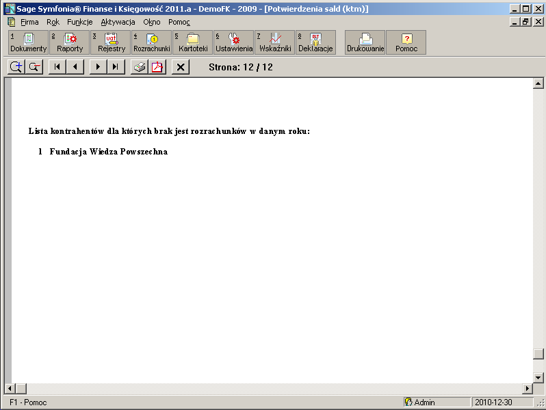The width and height of the screenshot is (546, 410).
Task: Print the report using printer icon
Action: click(140, 66)
